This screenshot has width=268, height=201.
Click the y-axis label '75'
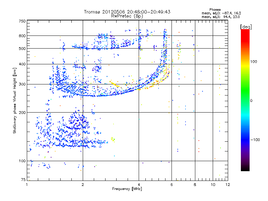pos(23,180)
